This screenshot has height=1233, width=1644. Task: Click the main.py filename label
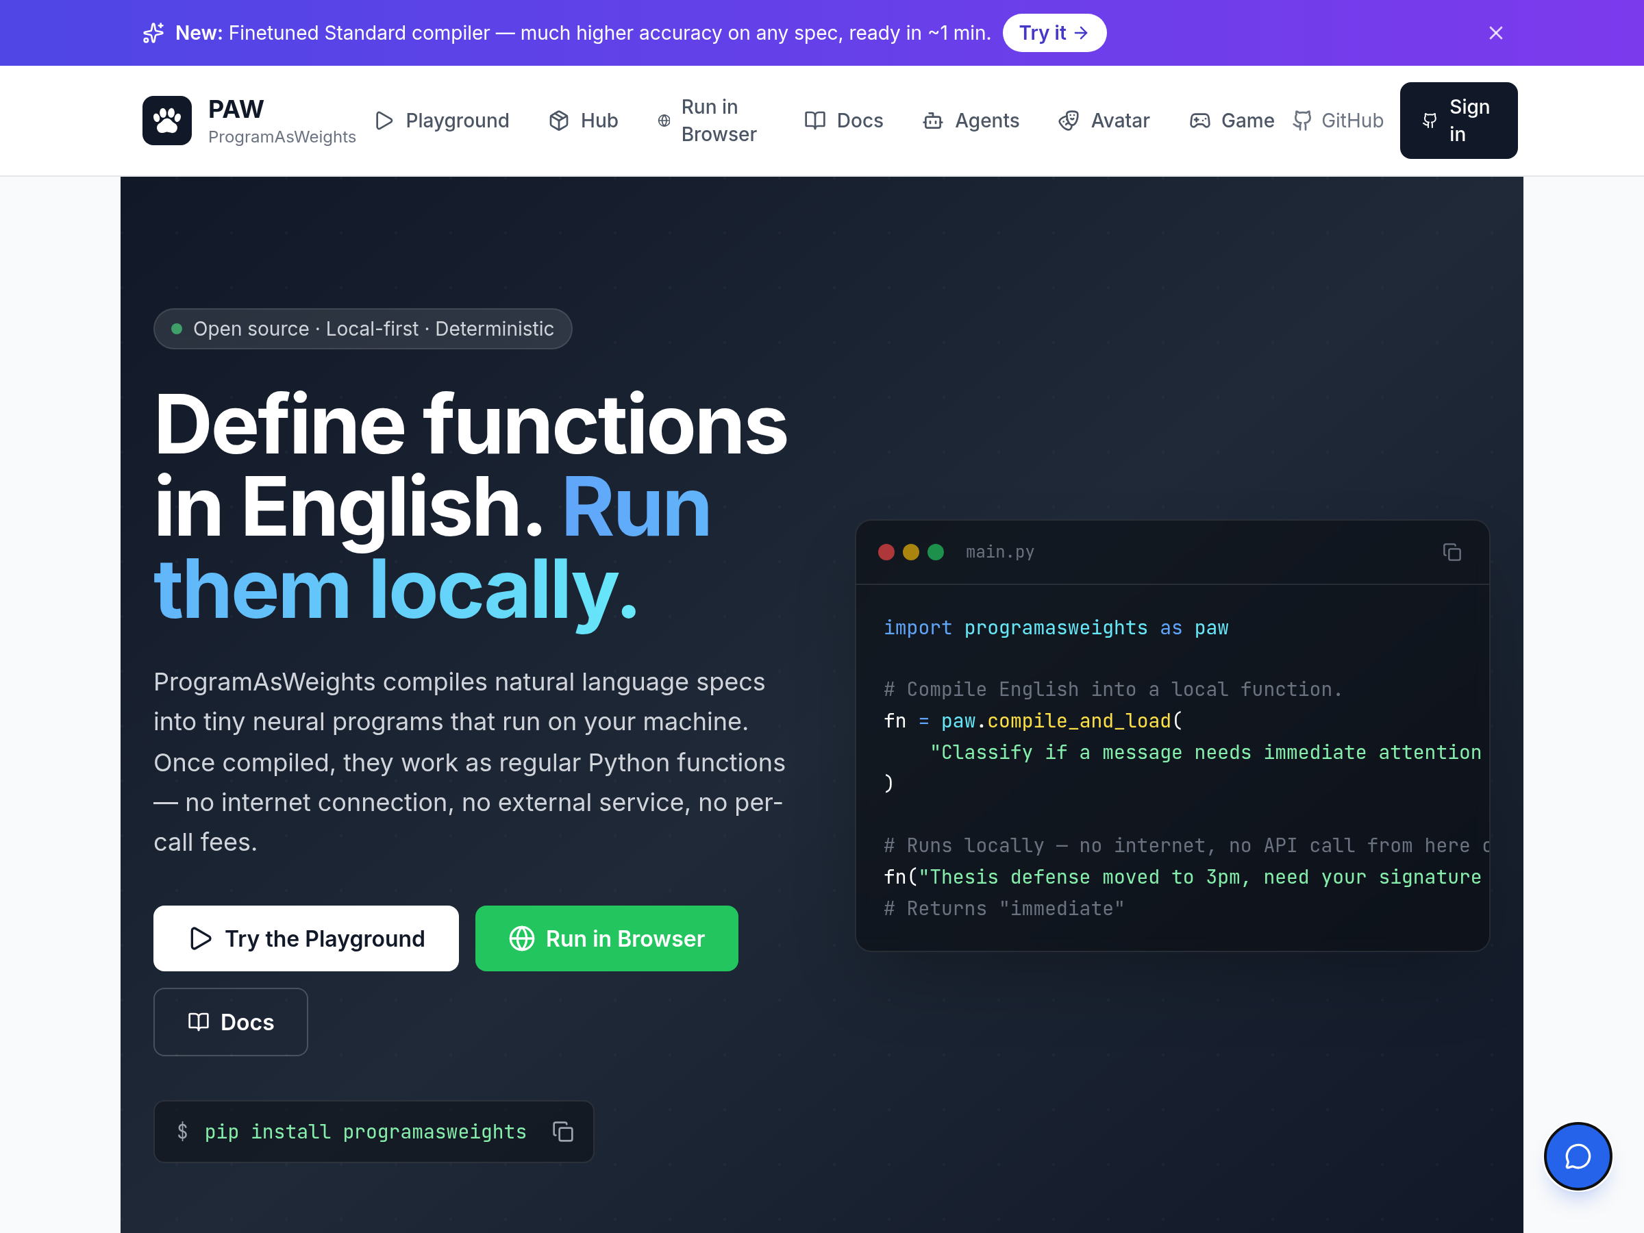click(x=999, y=551)
